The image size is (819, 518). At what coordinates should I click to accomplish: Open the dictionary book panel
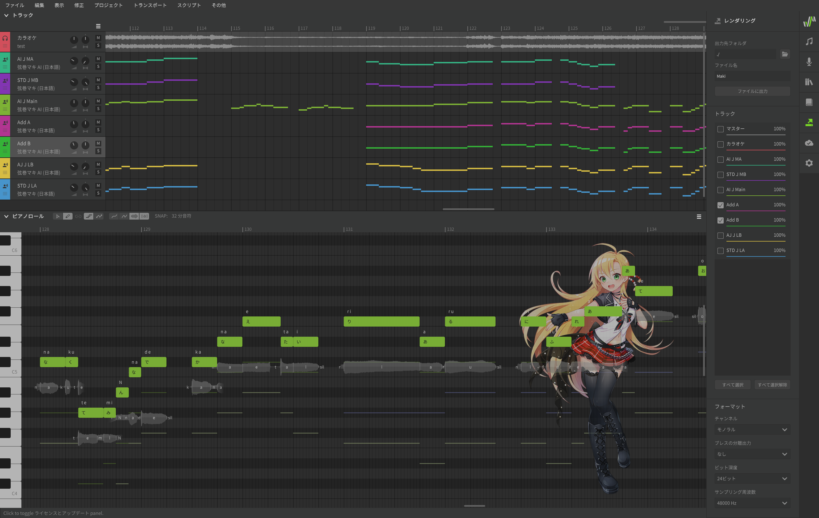tap(809, 102)
